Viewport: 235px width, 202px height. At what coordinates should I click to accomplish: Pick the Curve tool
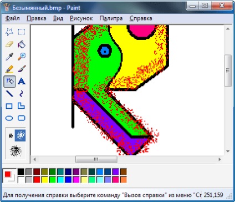[x=22, y=94]
